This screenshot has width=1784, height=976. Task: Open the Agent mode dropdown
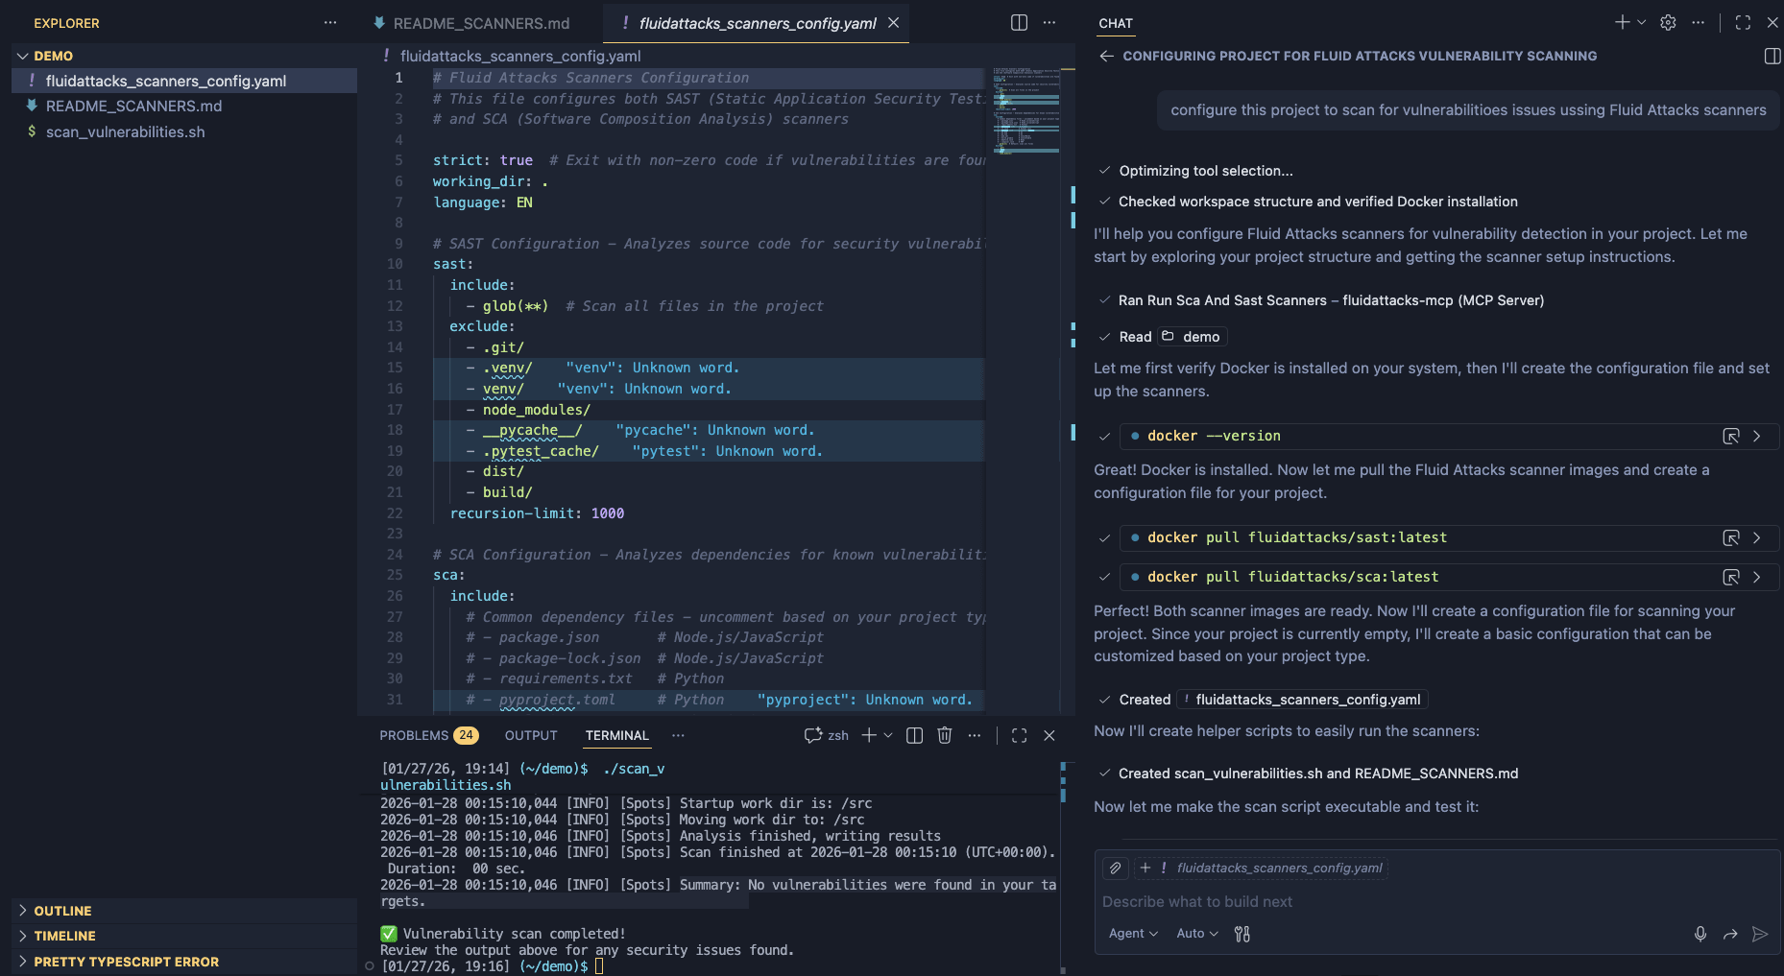coord(1133,933)
